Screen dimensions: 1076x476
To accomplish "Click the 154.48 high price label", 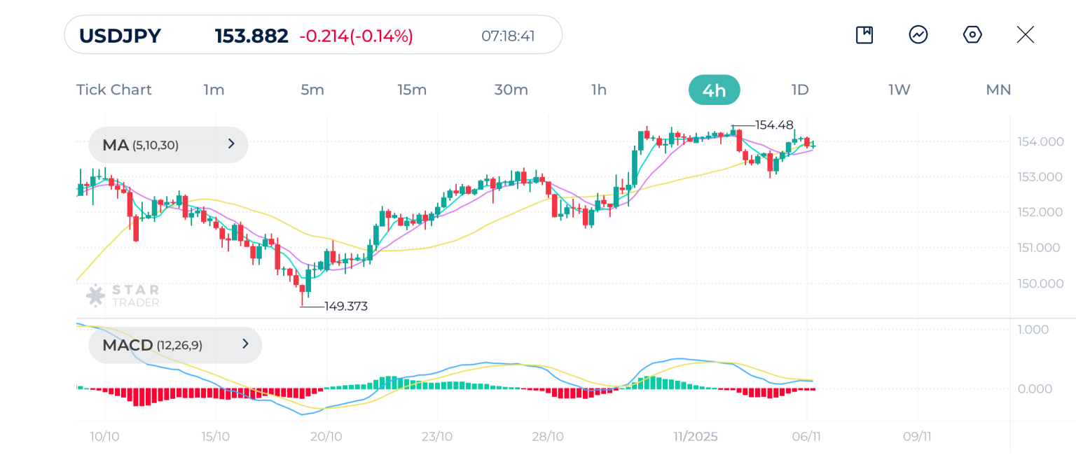I will coord(774,125).
